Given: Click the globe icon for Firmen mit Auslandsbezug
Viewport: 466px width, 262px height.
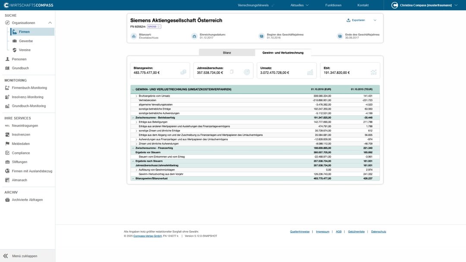Looking at the screenshot, I should (7, 171).
